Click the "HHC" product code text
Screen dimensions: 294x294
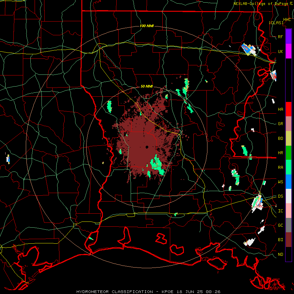pyautogui.click(x=287, y=20)
